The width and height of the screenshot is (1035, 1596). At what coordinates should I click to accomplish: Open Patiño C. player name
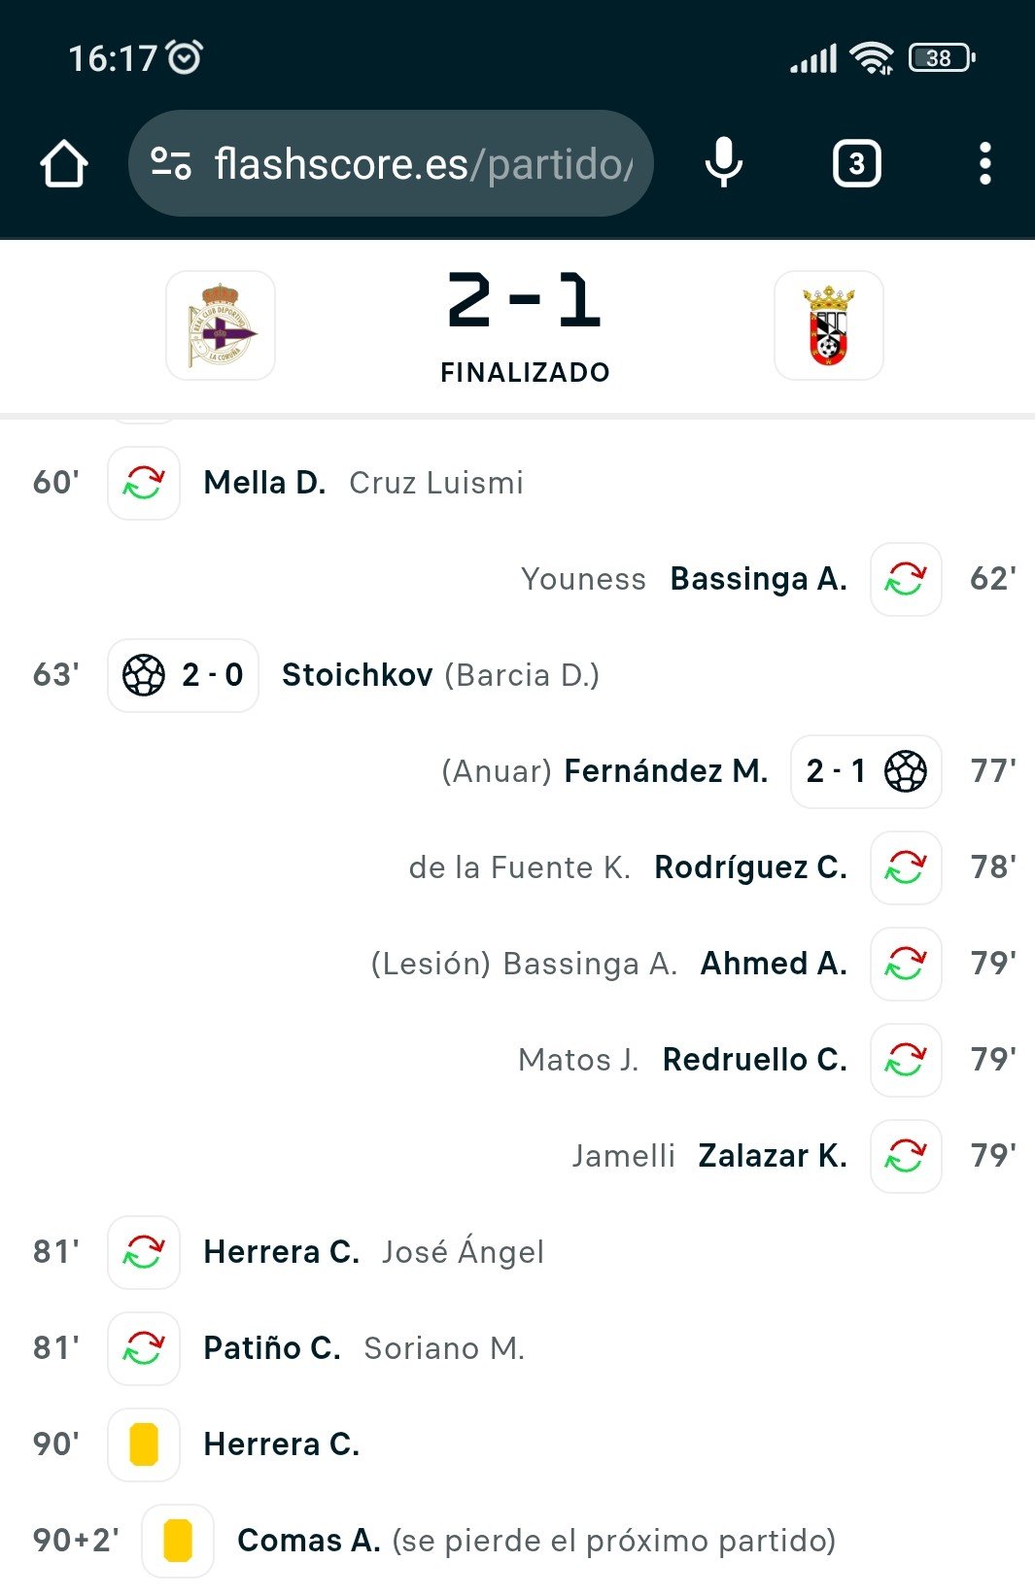tap(272, 1348)
